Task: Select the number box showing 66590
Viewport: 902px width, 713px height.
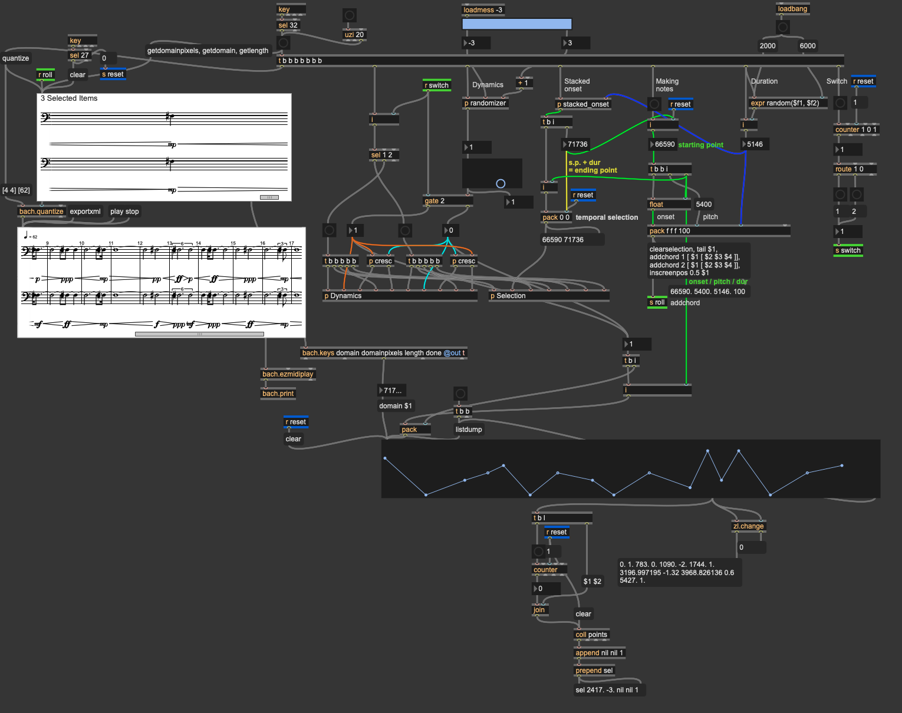Action: click(x=663, y=144)
